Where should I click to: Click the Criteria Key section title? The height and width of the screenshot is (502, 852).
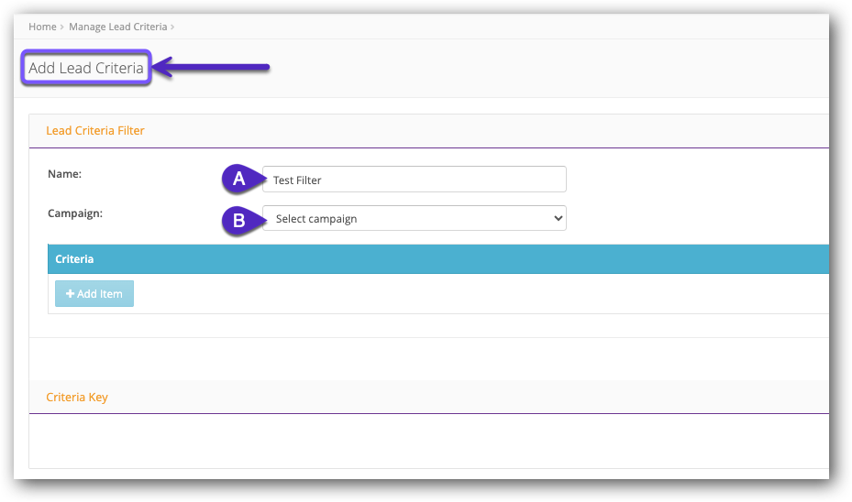point(77,398)
